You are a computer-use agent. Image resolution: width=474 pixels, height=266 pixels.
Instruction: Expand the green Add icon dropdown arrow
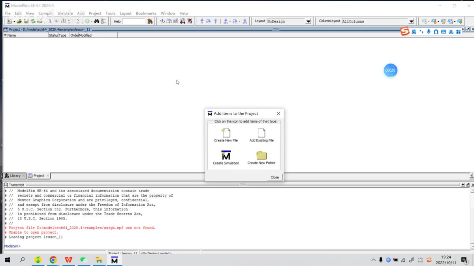coord(92,21)
